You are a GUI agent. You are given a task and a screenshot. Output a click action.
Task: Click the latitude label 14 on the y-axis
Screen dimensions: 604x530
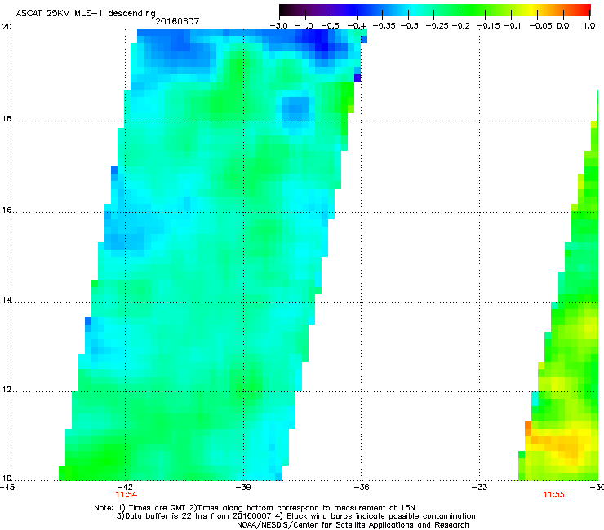(7, 300)
